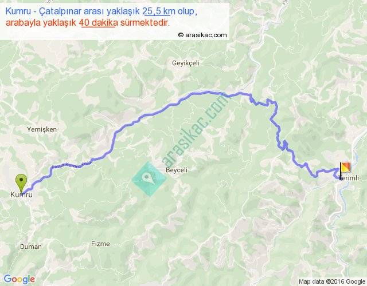367x286 pixels.
Task: Select the Geyikçeli place label
Action: click(x=186, y=63)
